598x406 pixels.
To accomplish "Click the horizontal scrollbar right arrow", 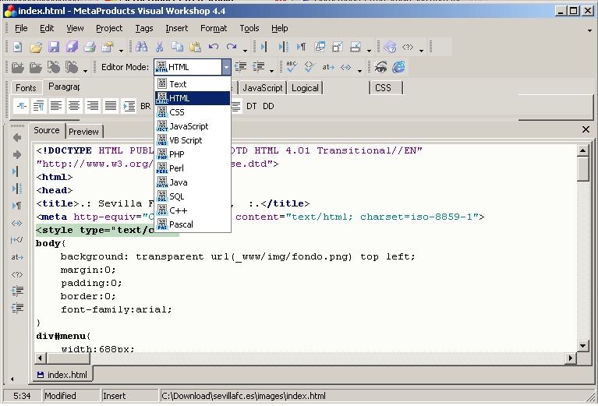I will pyautogui.click(x=571, y=358).
